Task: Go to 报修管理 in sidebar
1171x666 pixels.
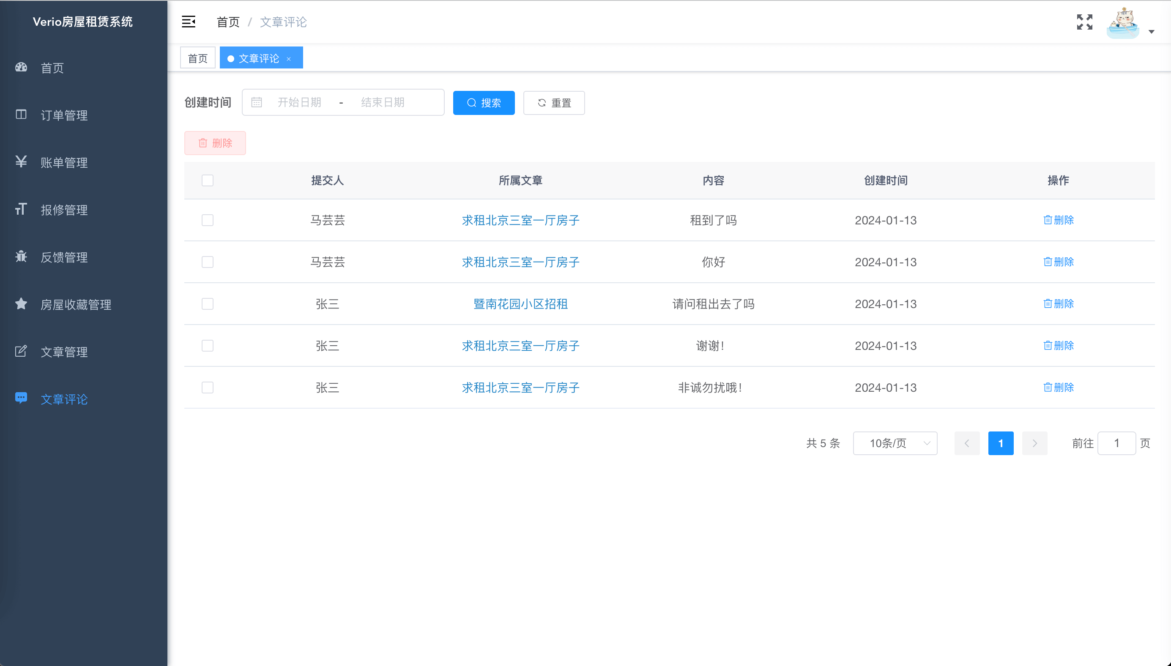Action: coord(64,210)
